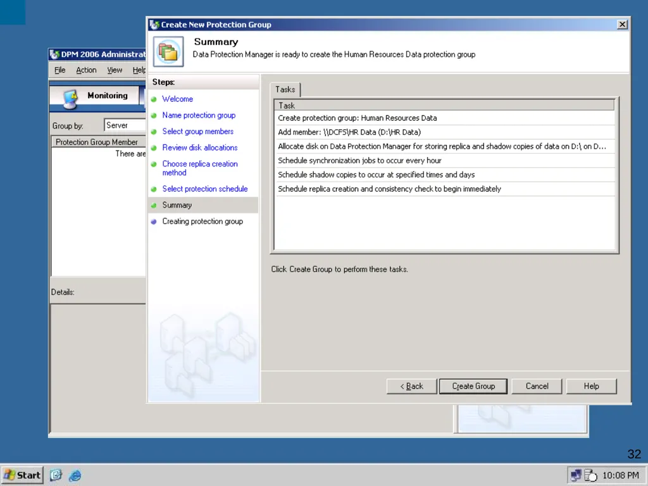Click the Monitoring icon with warning sign
Image resolution: width=648 pixels, height=486 pixels.
[71, 99]
